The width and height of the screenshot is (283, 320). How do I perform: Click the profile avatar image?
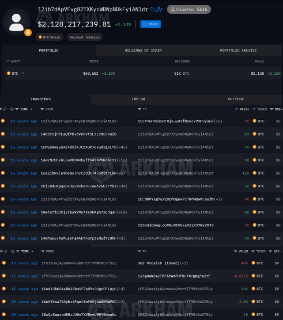click(x=16, y=22)
